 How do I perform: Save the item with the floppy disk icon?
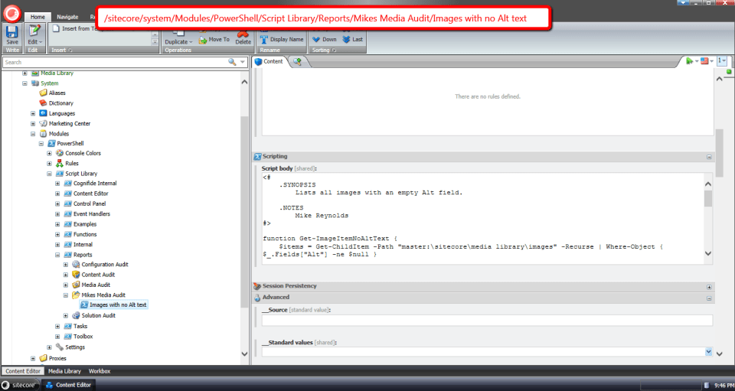click(x=11, y=36)
